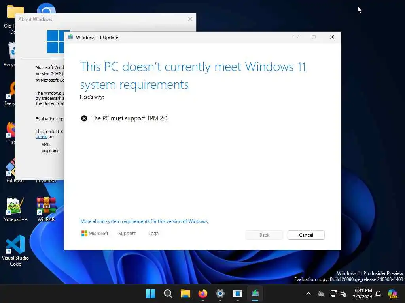
Task: Select the PowerISO desktop shortcut label
Action: tap(46, 181)
